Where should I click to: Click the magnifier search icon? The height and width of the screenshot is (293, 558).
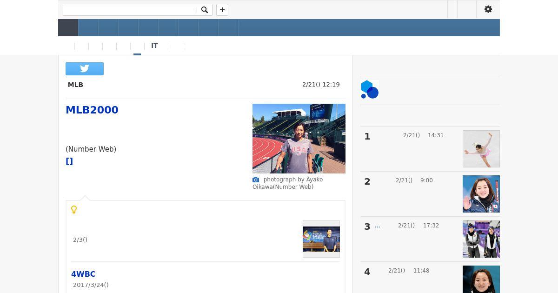pos(205,10)
